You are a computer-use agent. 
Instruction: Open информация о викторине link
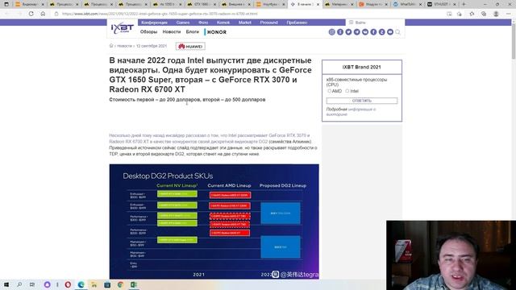(x=351, y=112)
